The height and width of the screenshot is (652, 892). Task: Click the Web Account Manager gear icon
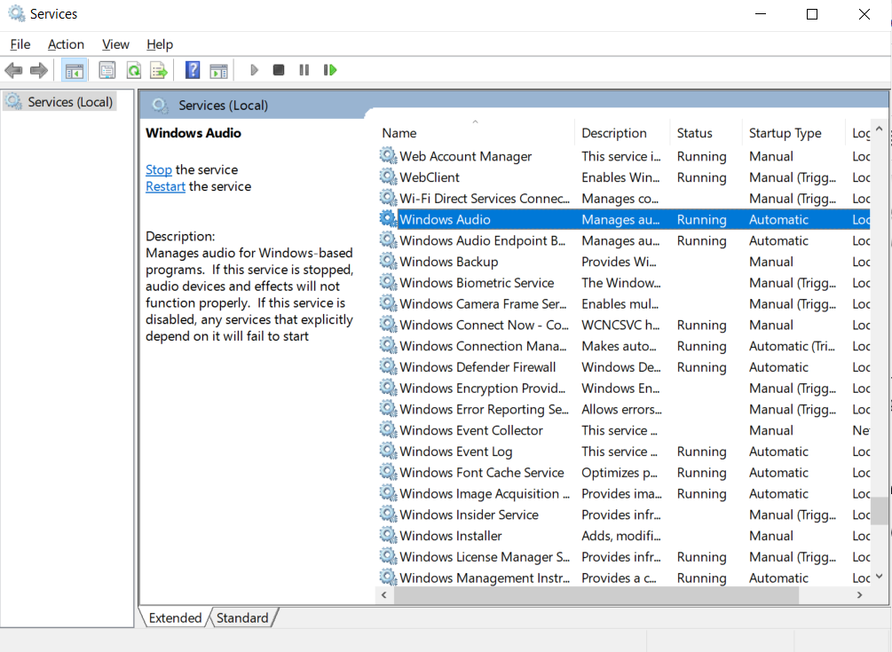click(388, 155)
